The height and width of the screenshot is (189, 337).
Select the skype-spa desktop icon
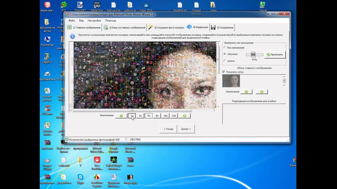pyautogui.click(x=47, y=7)
